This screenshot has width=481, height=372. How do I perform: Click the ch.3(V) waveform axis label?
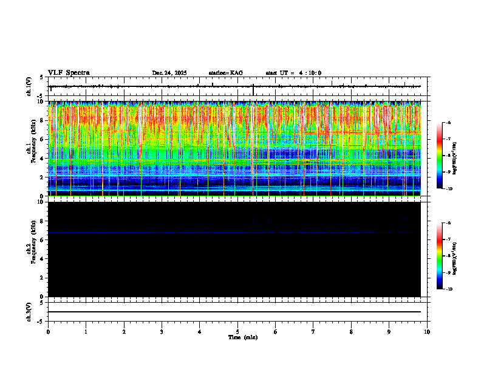click(x=29, y=312)
